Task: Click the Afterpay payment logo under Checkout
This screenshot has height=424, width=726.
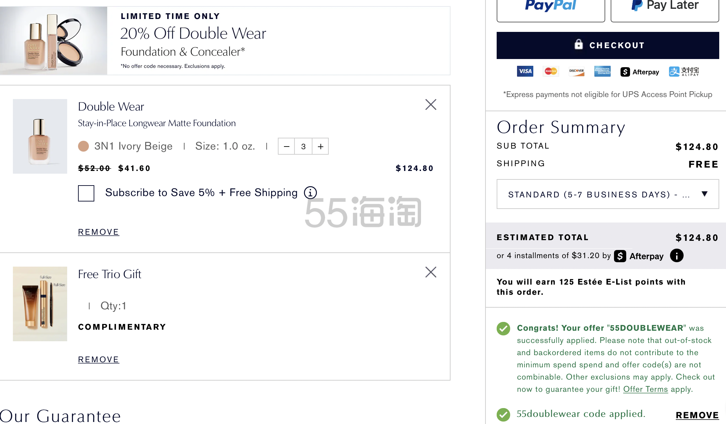Action: tap(639, 72)
